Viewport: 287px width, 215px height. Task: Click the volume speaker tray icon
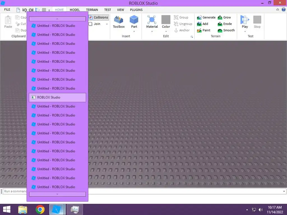tap(260, 210)
